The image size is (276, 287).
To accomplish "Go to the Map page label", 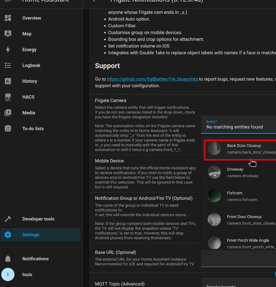I will tap(27, 34).
